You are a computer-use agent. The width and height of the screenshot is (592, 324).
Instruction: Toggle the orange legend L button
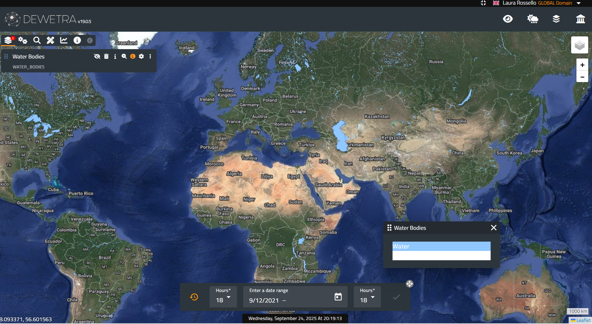click(x=133, y=56)
